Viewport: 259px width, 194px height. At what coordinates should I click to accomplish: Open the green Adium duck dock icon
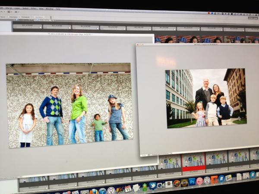point(145,187)
